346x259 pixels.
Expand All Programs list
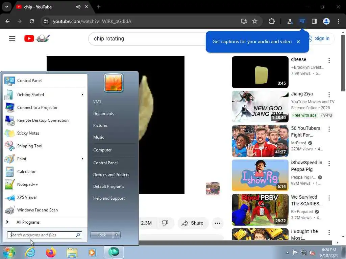45,222
